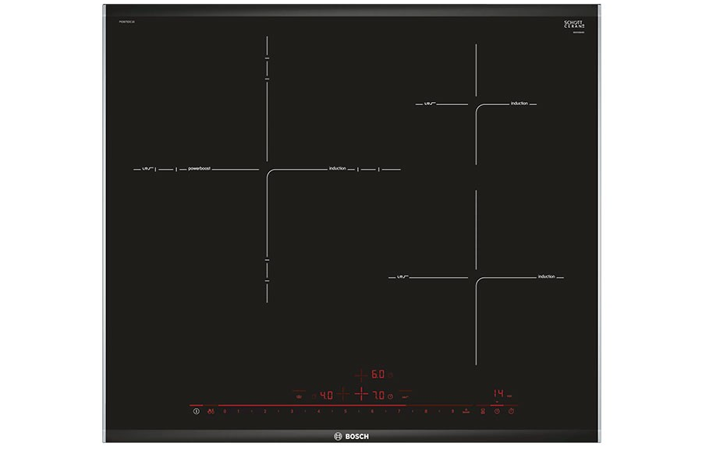Viewport: 702px width, 457px height.
Task: Click the Bosch logo on the front trim
Action: point(352,437)
